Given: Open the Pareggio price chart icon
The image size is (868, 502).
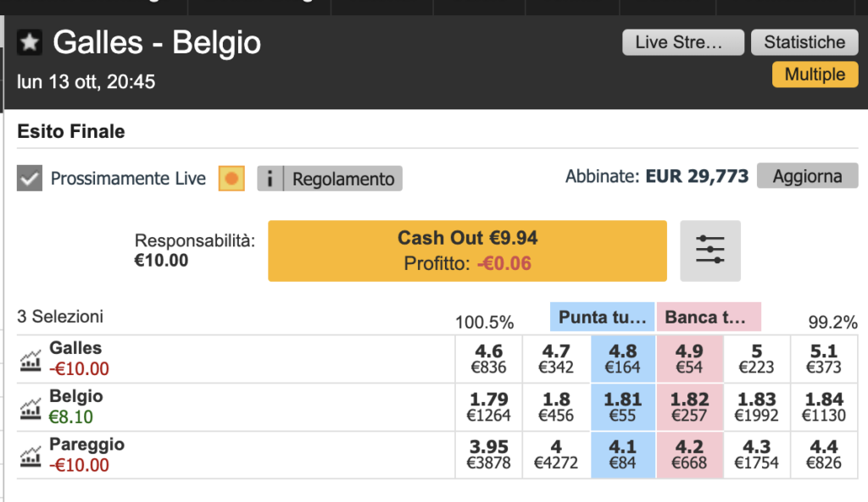Looking at the screenshot, I should point(32,455).
